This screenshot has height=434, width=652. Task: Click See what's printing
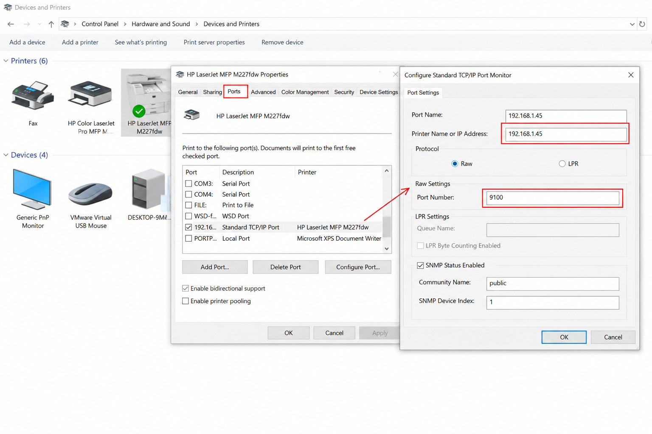141,42
